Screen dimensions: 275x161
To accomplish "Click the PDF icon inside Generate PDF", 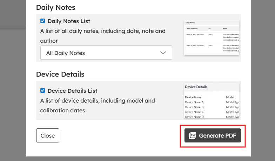I will coord(192,135).
